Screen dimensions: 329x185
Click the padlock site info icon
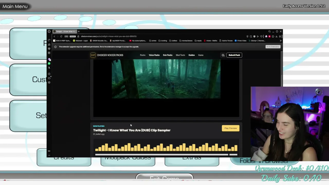78,36
